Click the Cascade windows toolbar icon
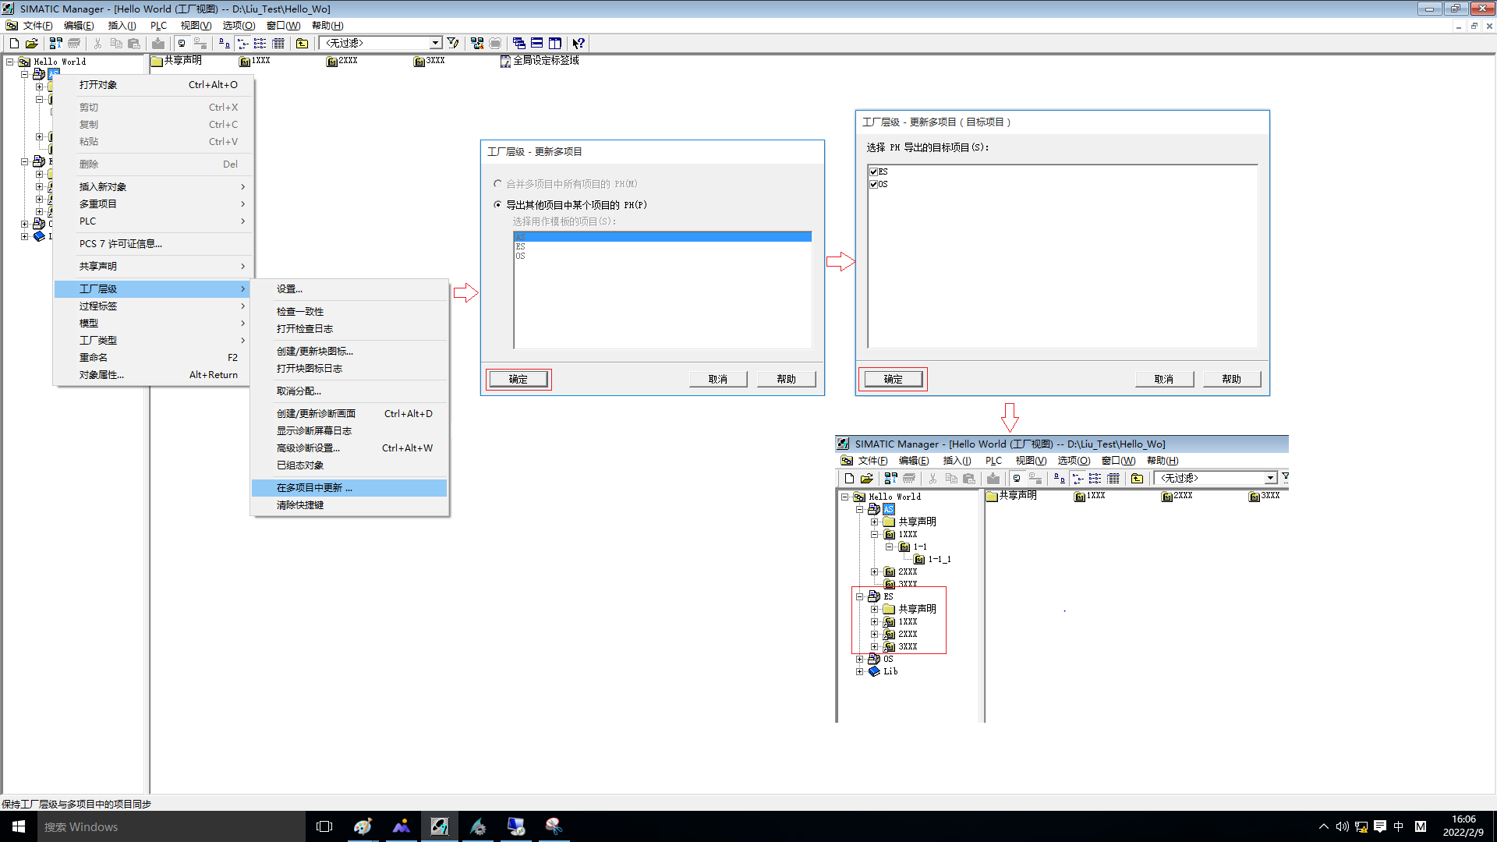 519,44
